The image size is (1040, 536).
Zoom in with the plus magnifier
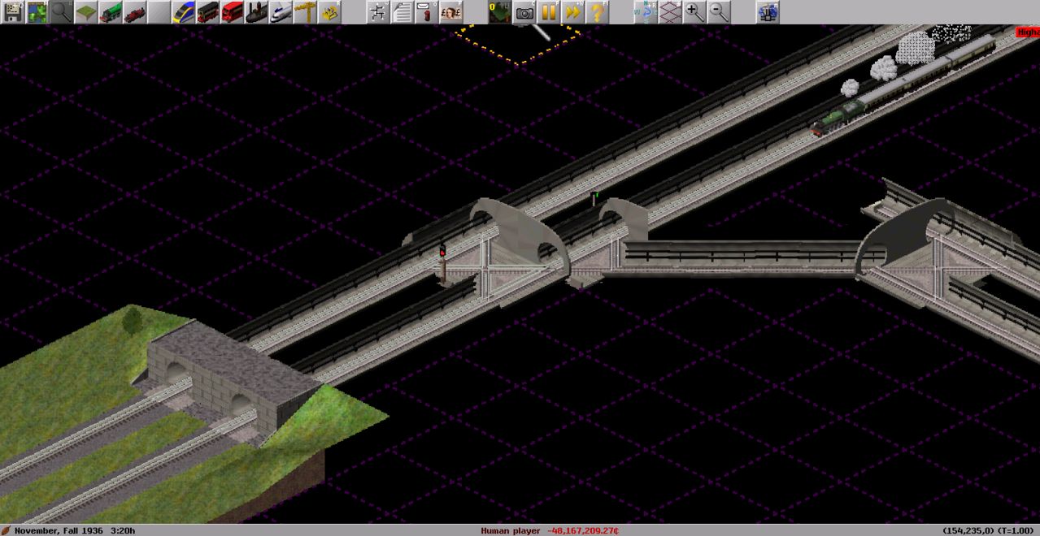click(x=694, y=12)
